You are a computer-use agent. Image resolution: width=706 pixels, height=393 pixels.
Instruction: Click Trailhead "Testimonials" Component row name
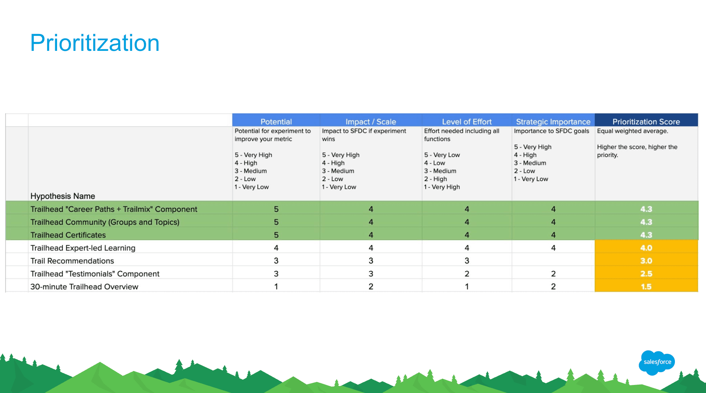point(95,274)
